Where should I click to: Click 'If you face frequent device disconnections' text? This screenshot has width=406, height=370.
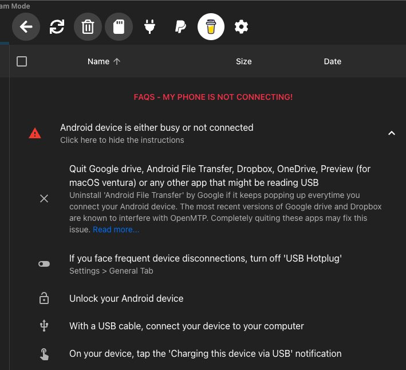coord(206,259)
